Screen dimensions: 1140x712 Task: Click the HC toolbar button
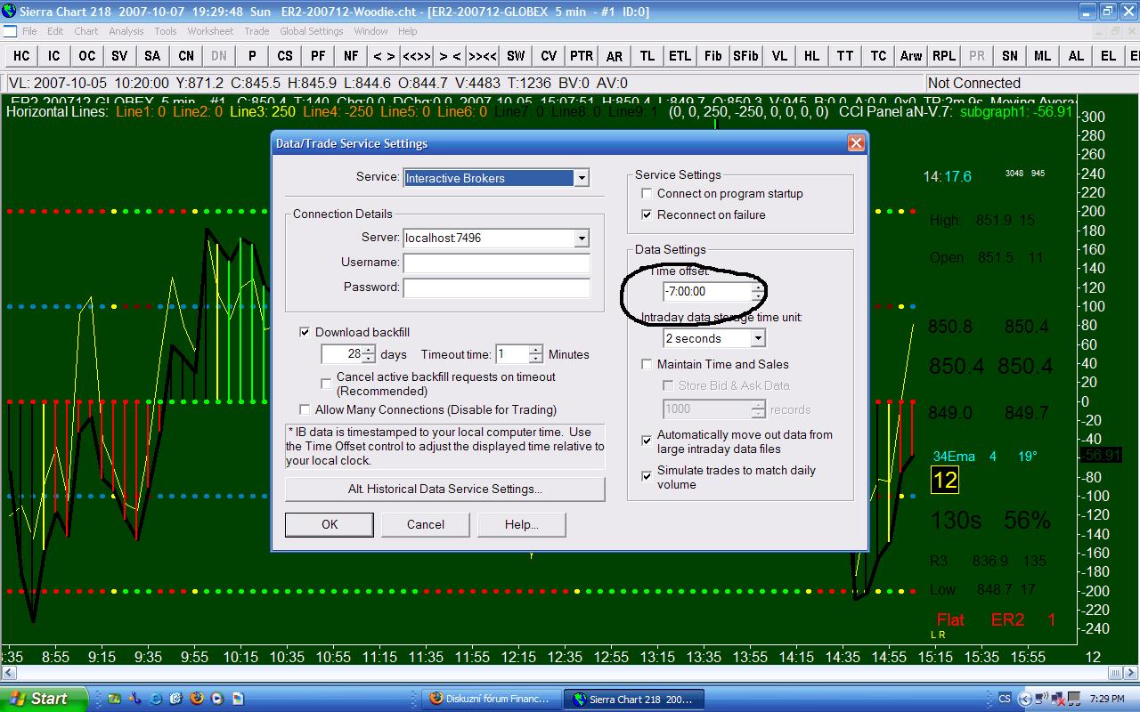click(21, 56)
